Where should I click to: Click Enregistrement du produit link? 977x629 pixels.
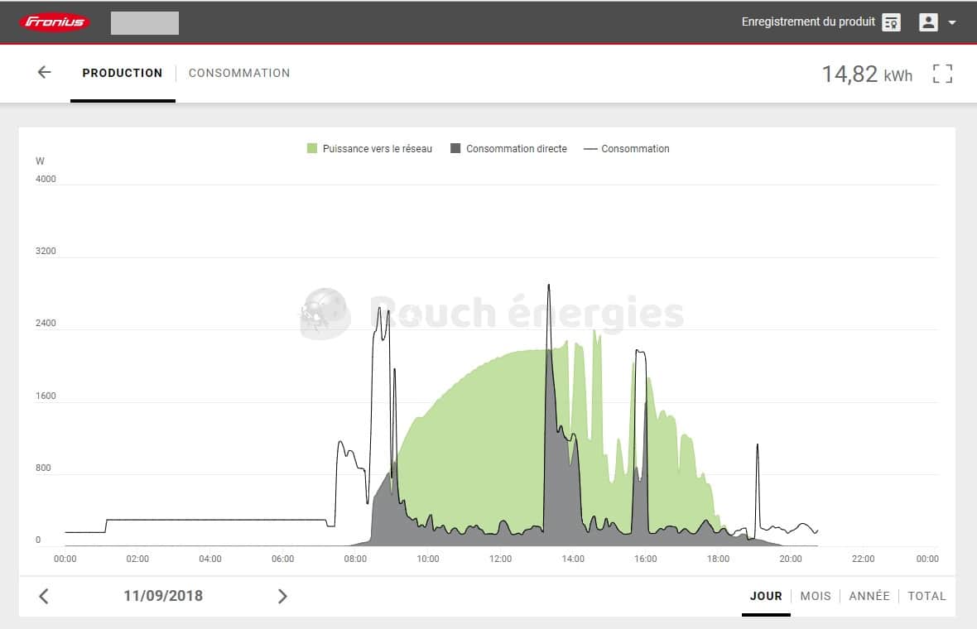(x=808, y=22)
